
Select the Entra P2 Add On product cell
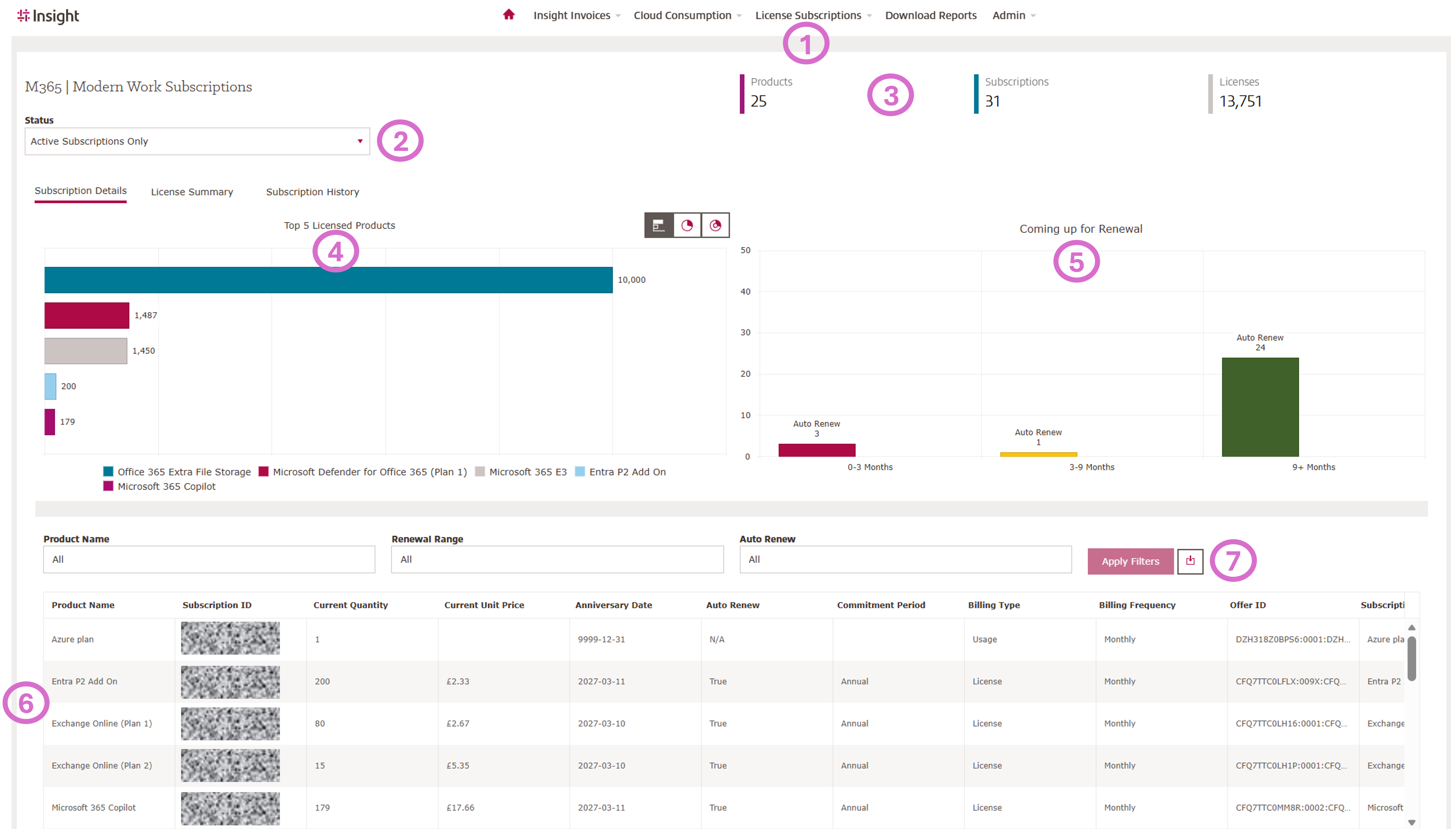(109, 681)
